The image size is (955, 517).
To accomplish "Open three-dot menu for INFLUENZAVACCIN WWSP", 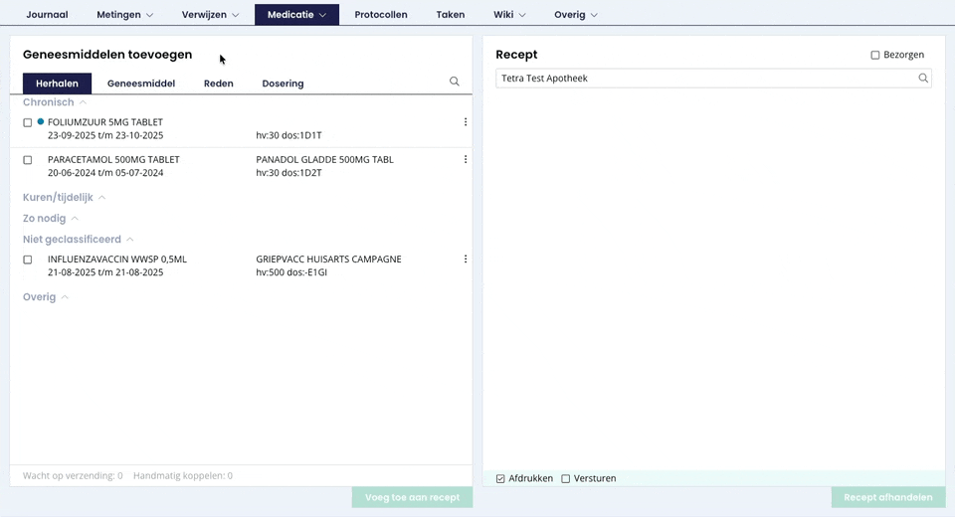I will tap(466, 259).
